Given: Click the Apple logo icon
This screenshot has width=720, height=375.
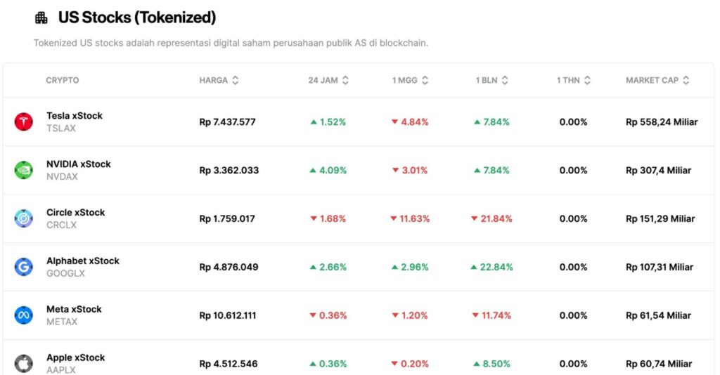Looking at the screenshot, I should click(23, 363).
